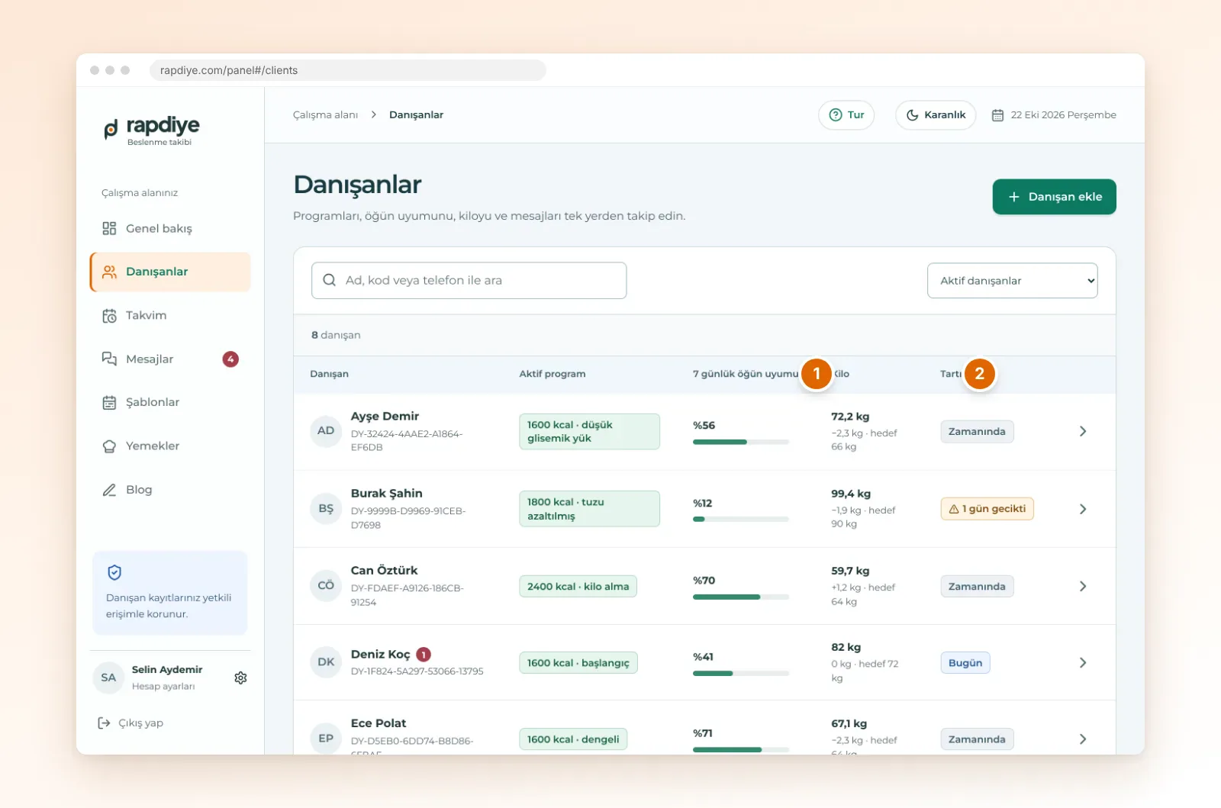Screen dimensions: 1221x808
Task: Click the Yemekler chef hat icon
Action: pos(109,446)
